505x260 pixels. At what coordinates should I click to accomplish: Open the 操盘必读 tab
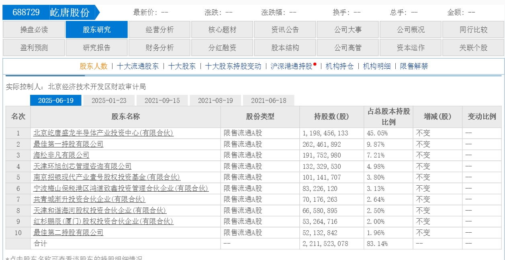(34, 30)
